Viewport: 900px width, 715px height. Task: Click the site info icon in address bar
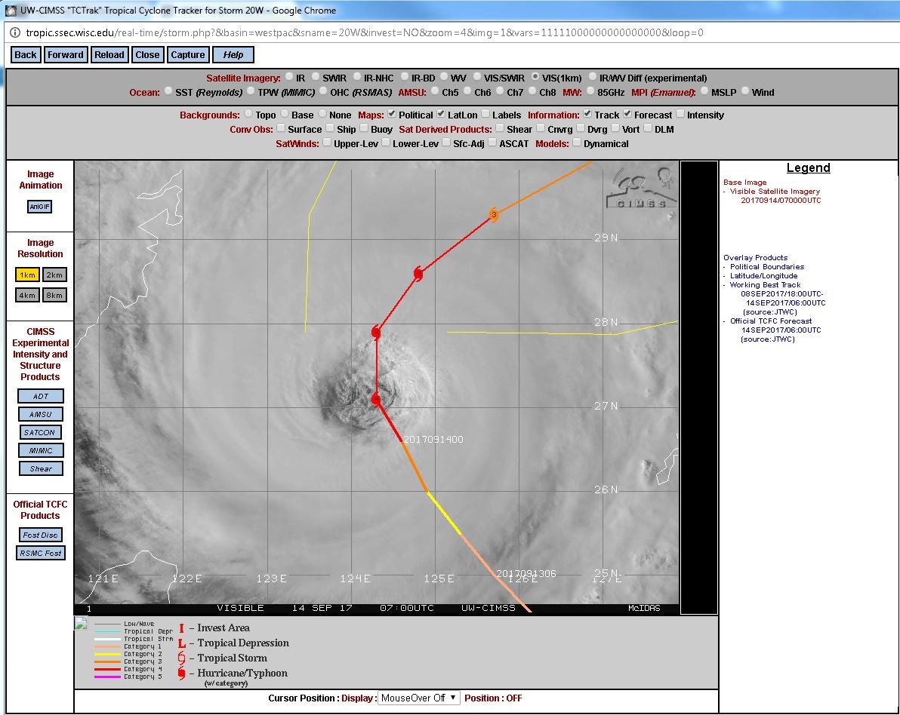click(x=15, y=32)
